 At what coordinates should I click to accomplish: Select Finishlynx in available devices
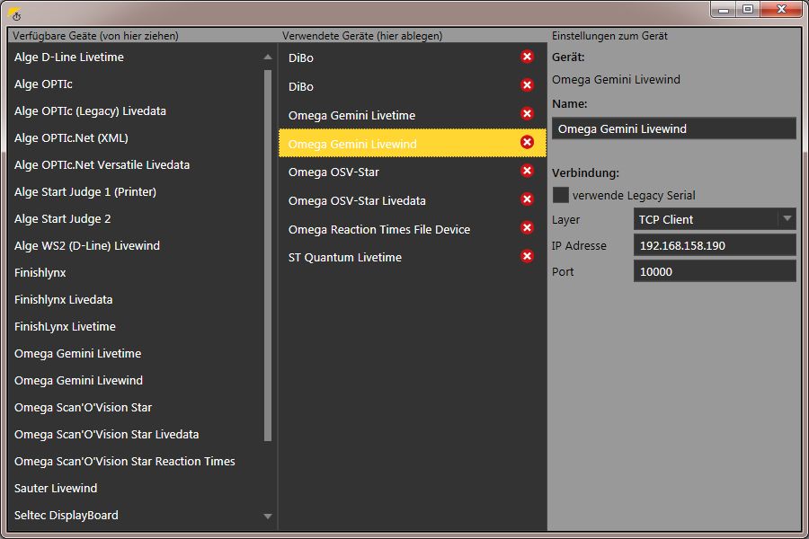tap(40, 273)
